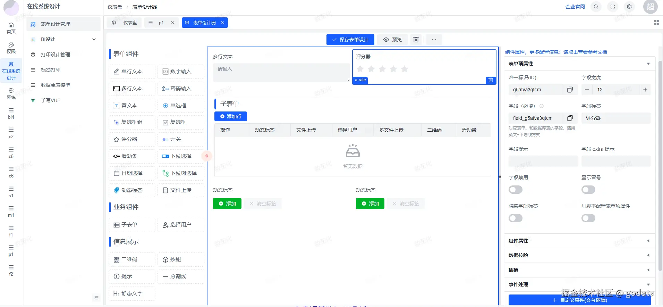This screenshot has width=663, height=307.
Task: Collapse the 事件处理 section
Action: pyautogui.click(x=579, y=284)
